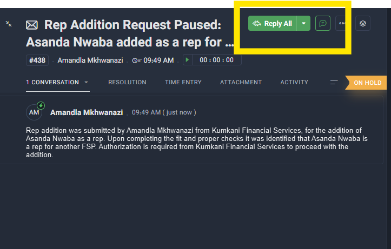View the Activity tab

click(x=294, y=82)
